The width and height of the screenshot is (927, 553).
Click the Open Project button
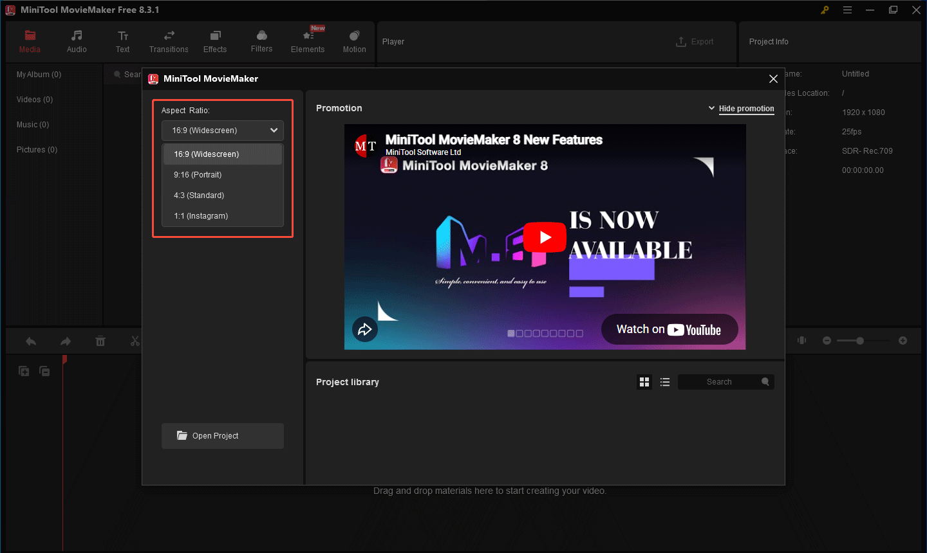(222, 435)
